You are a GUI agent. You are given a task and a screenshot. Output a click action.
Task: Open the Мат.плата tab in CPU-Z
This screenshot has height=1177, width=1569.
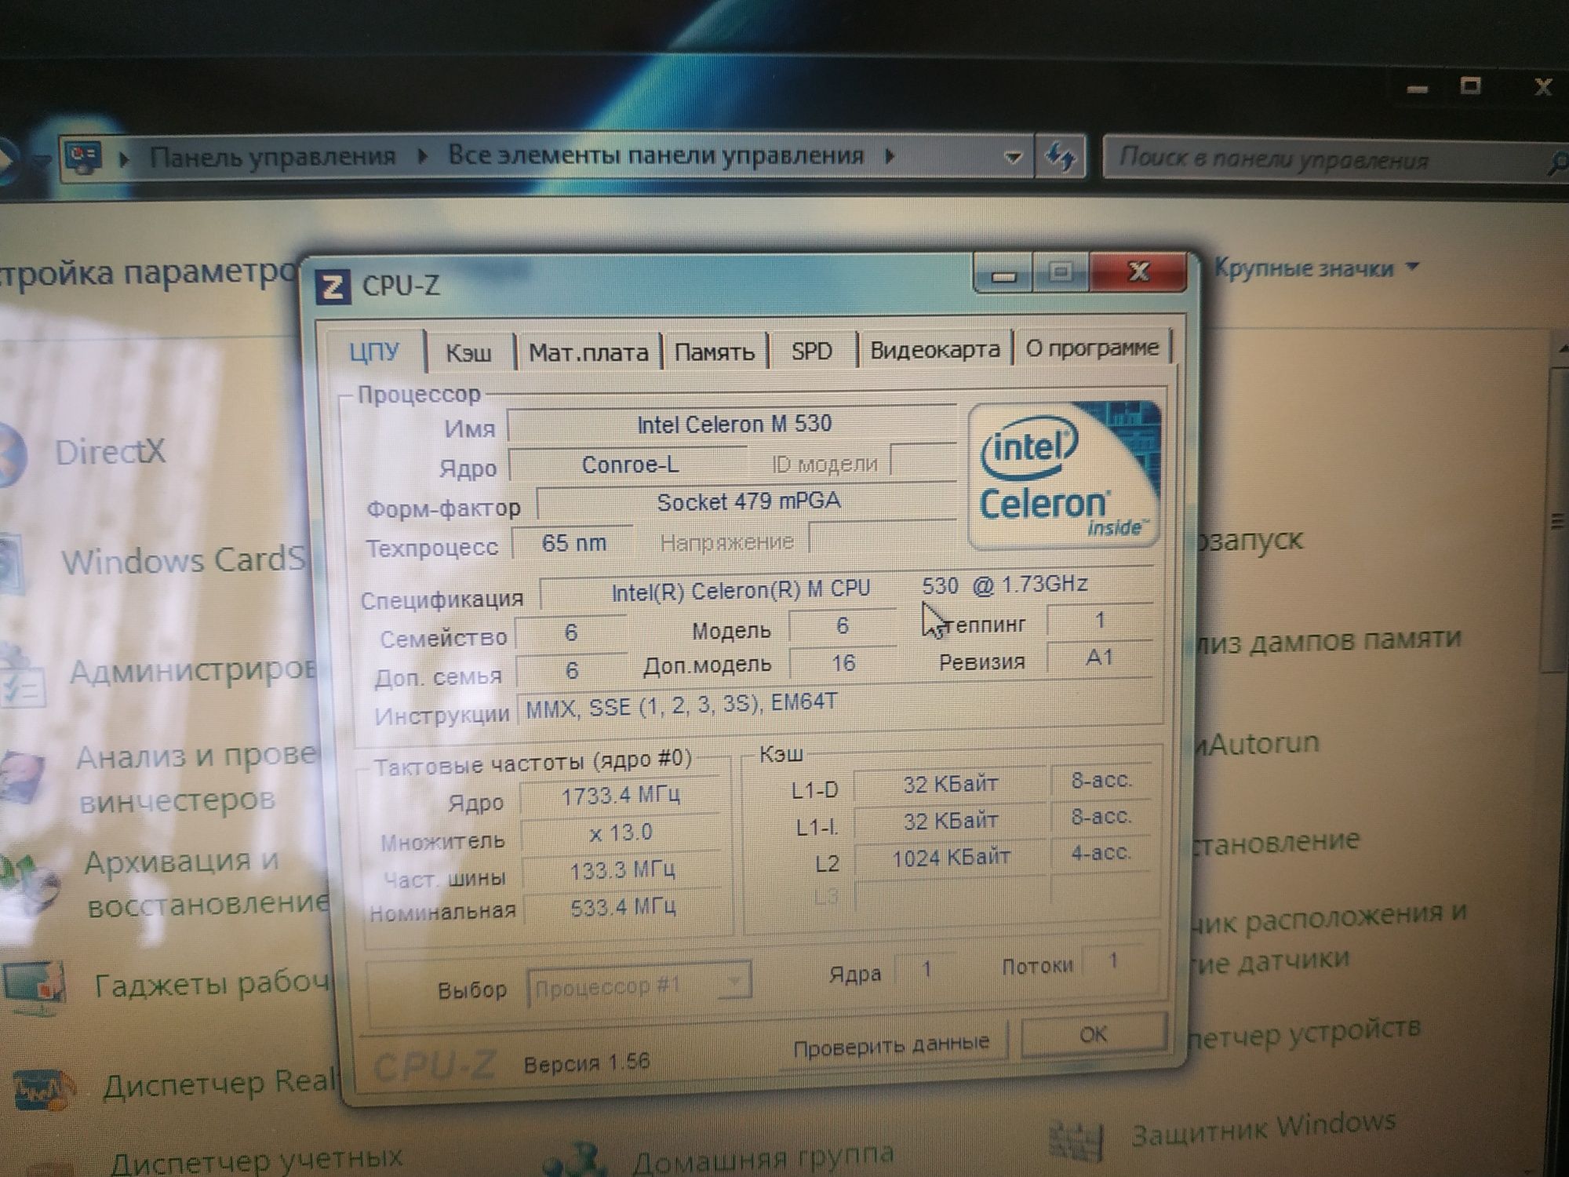tap(588, 352)
